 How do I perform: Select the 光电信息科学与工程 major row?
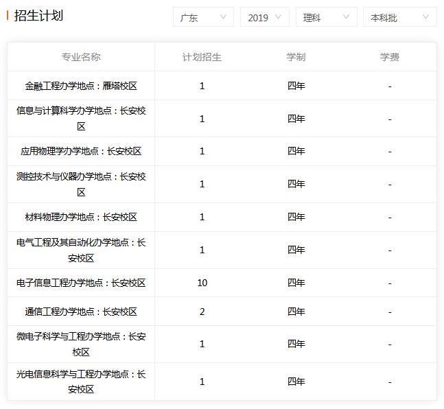coord(222,382)
